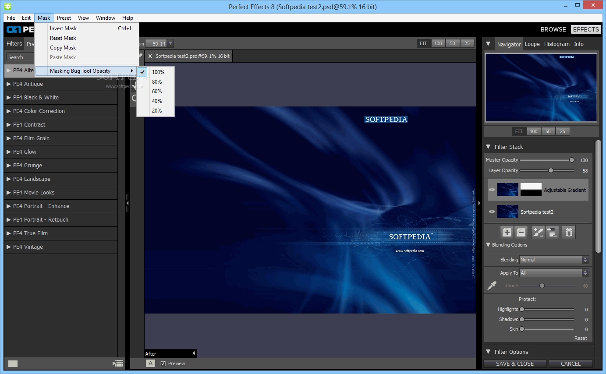
Task: Click the 'A' soft proof icon
Action: point(150,363)
